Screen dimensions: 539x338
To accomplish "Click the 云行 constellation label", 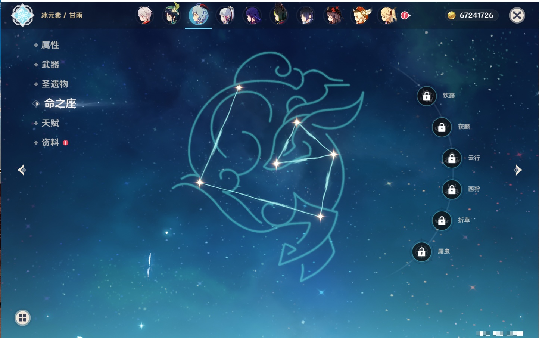I will (474, 158).
